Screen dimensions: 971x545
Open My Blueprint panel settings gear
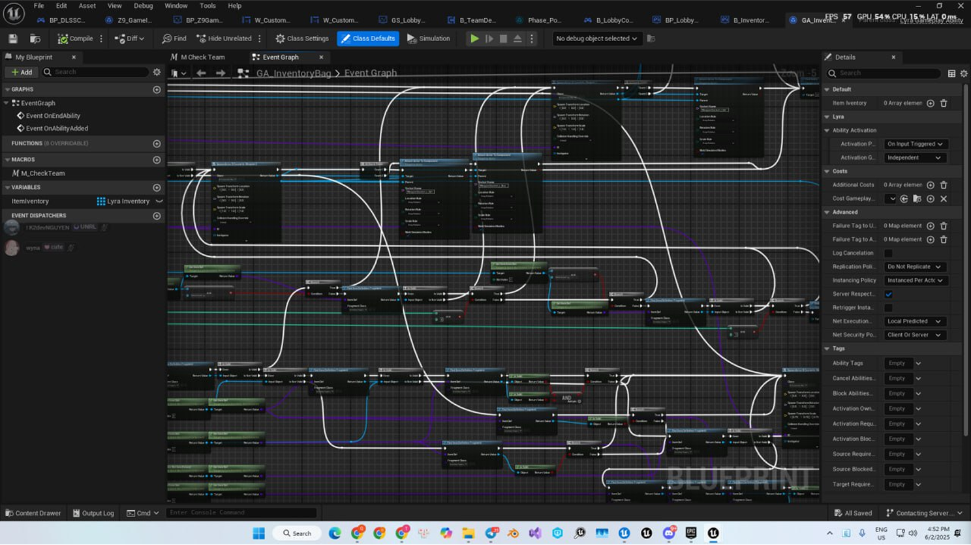click(x=157, y=72)
